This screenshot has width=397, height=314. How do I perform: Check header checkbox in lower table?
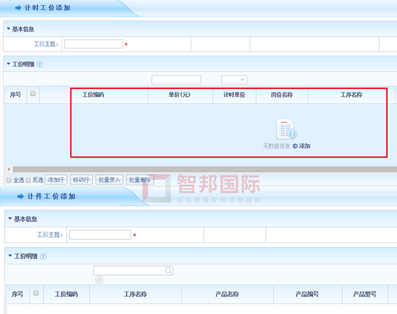pos(36,294)
